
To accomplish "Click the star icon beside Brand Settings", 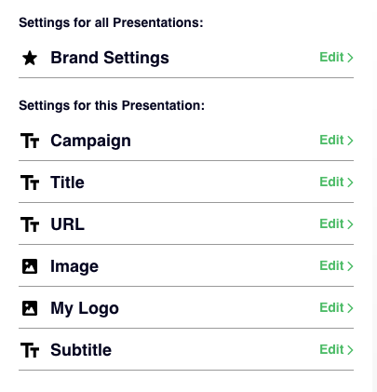I will point(30,58).
